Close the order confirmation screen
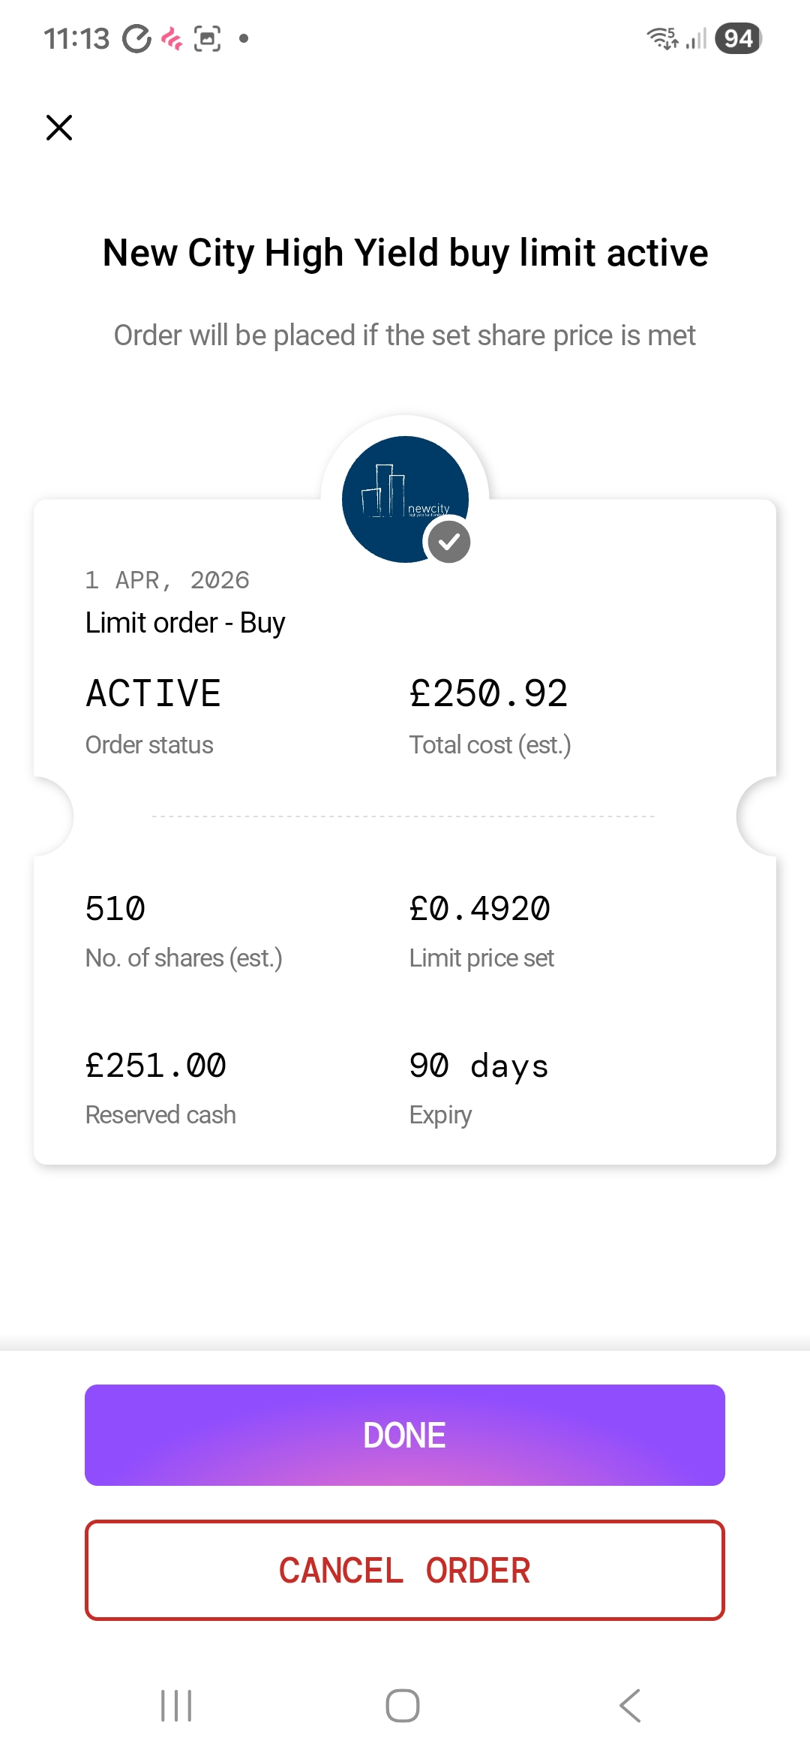The height and width of the screenshot is (1756, 810). tap(59, 128)
